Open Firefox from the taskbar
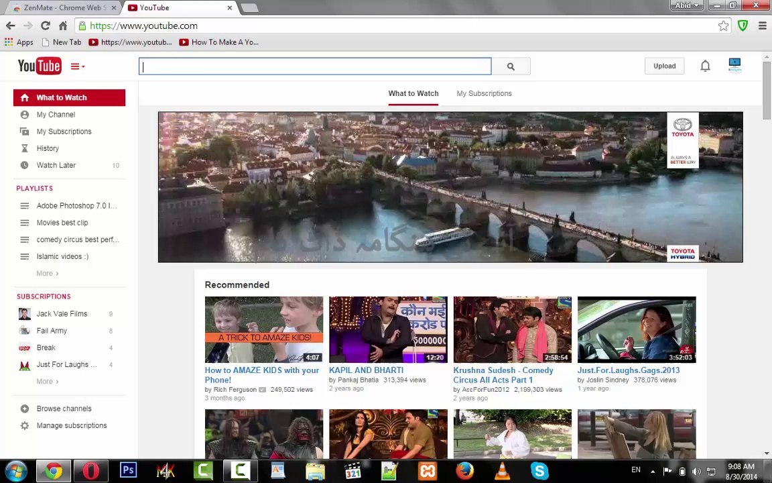The image size is (772, 483). coord(464,471)
